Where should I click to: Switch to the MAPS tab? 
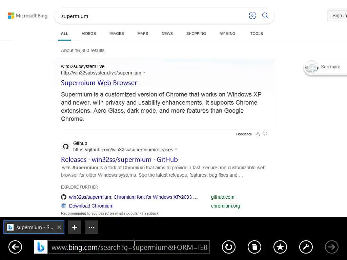143,34
